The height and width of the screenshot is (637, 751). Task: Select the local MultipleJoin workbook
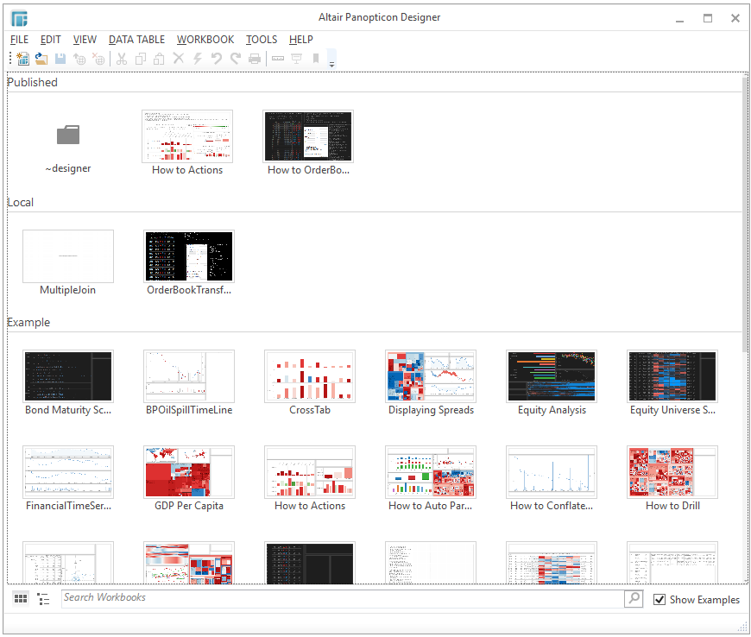tap(68, 256)
